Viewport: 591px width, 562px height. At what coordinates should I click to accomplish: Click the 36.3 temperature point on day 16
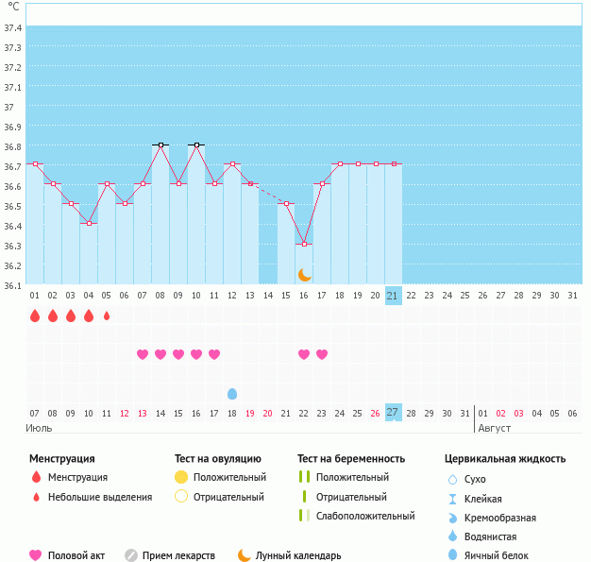304,245
